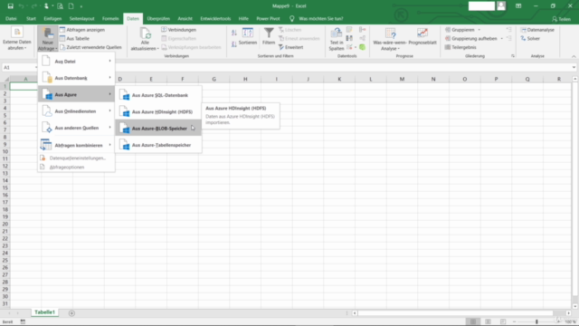Switch to page layout view icon
Screen dimensions: 579x326
[488, 321]
